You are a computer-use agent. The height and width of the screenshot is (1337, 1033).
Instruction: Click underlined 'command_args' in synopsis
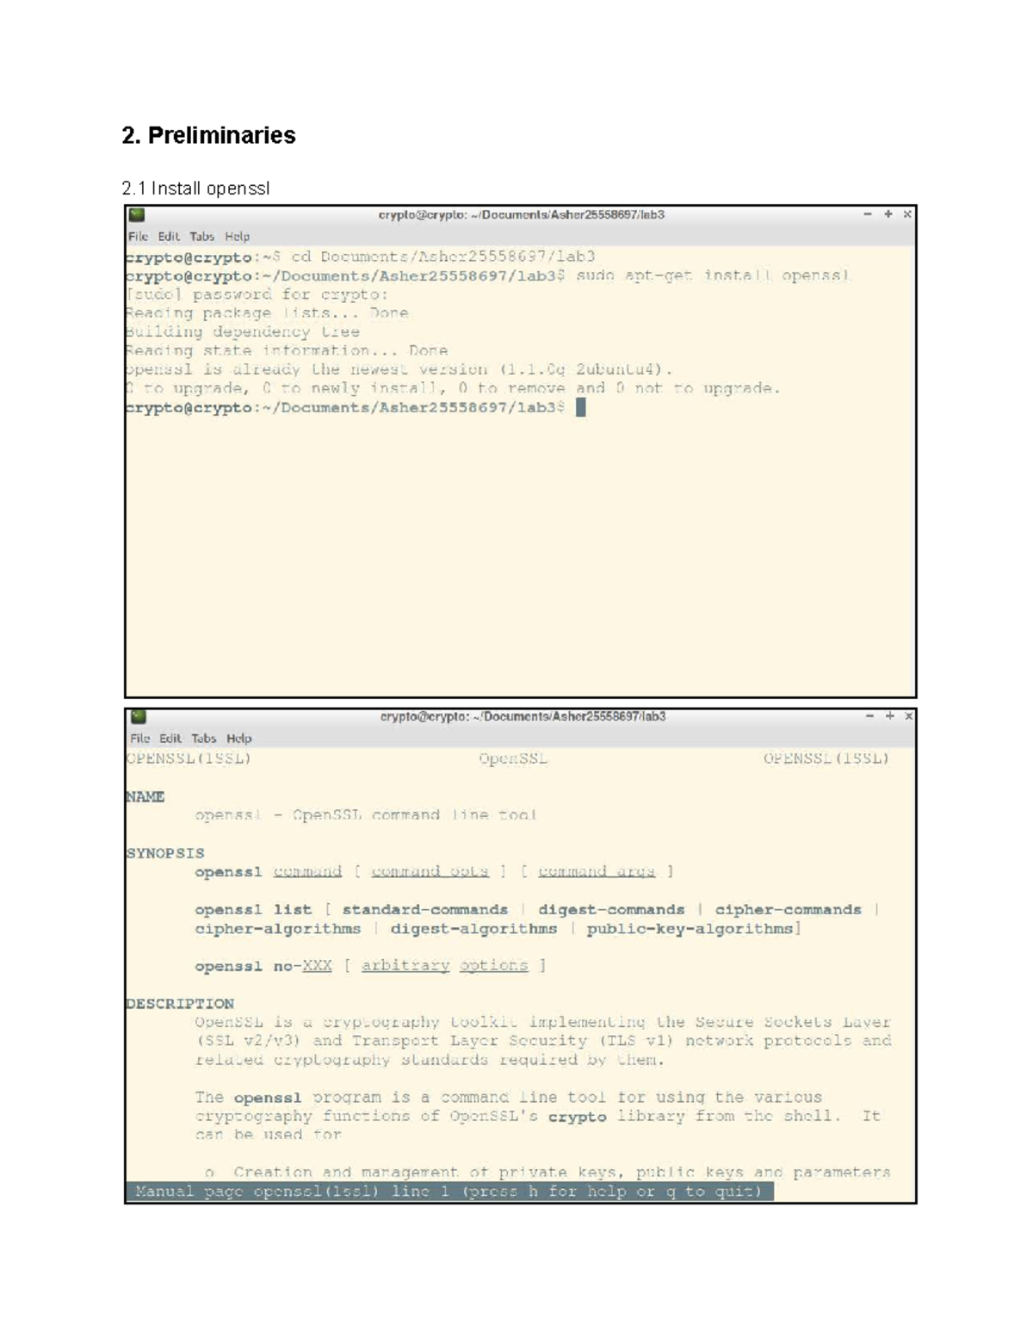[597, 872]
